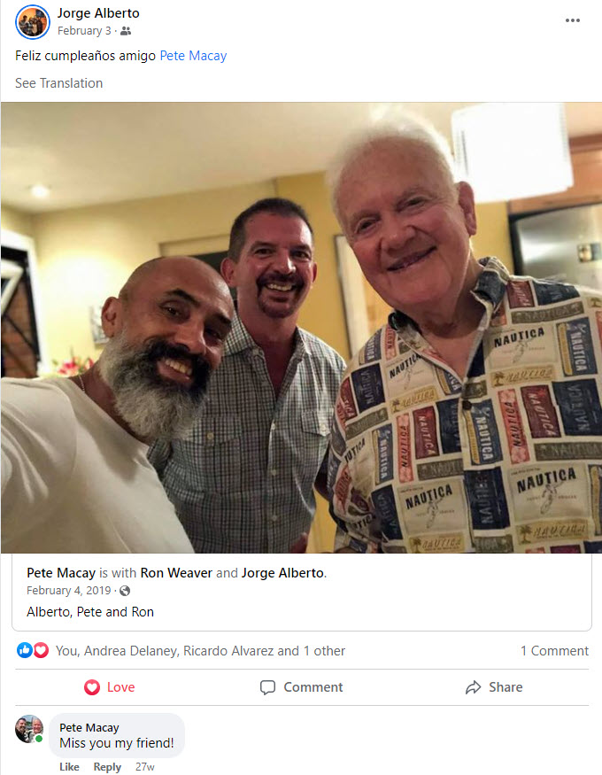
Task: Open the tagged Pete Macay link in the post text
Action: [x=193, y=56]
